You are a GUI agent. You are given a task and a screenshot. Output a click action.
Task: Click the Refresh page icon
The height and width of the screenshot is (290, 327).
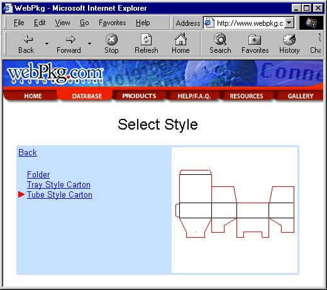(x=146, y=39)
